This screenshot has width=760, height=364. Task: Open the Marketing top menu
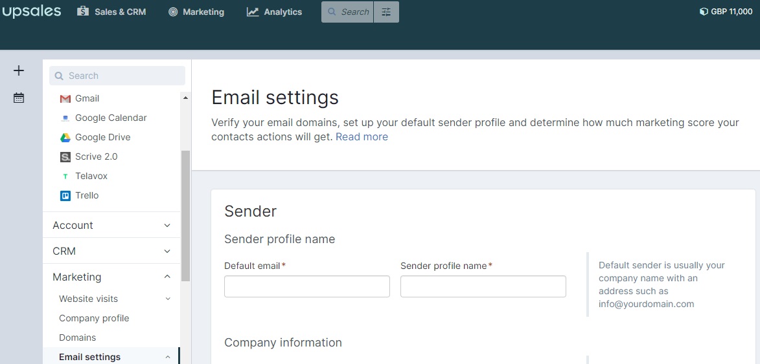[196, 12]
